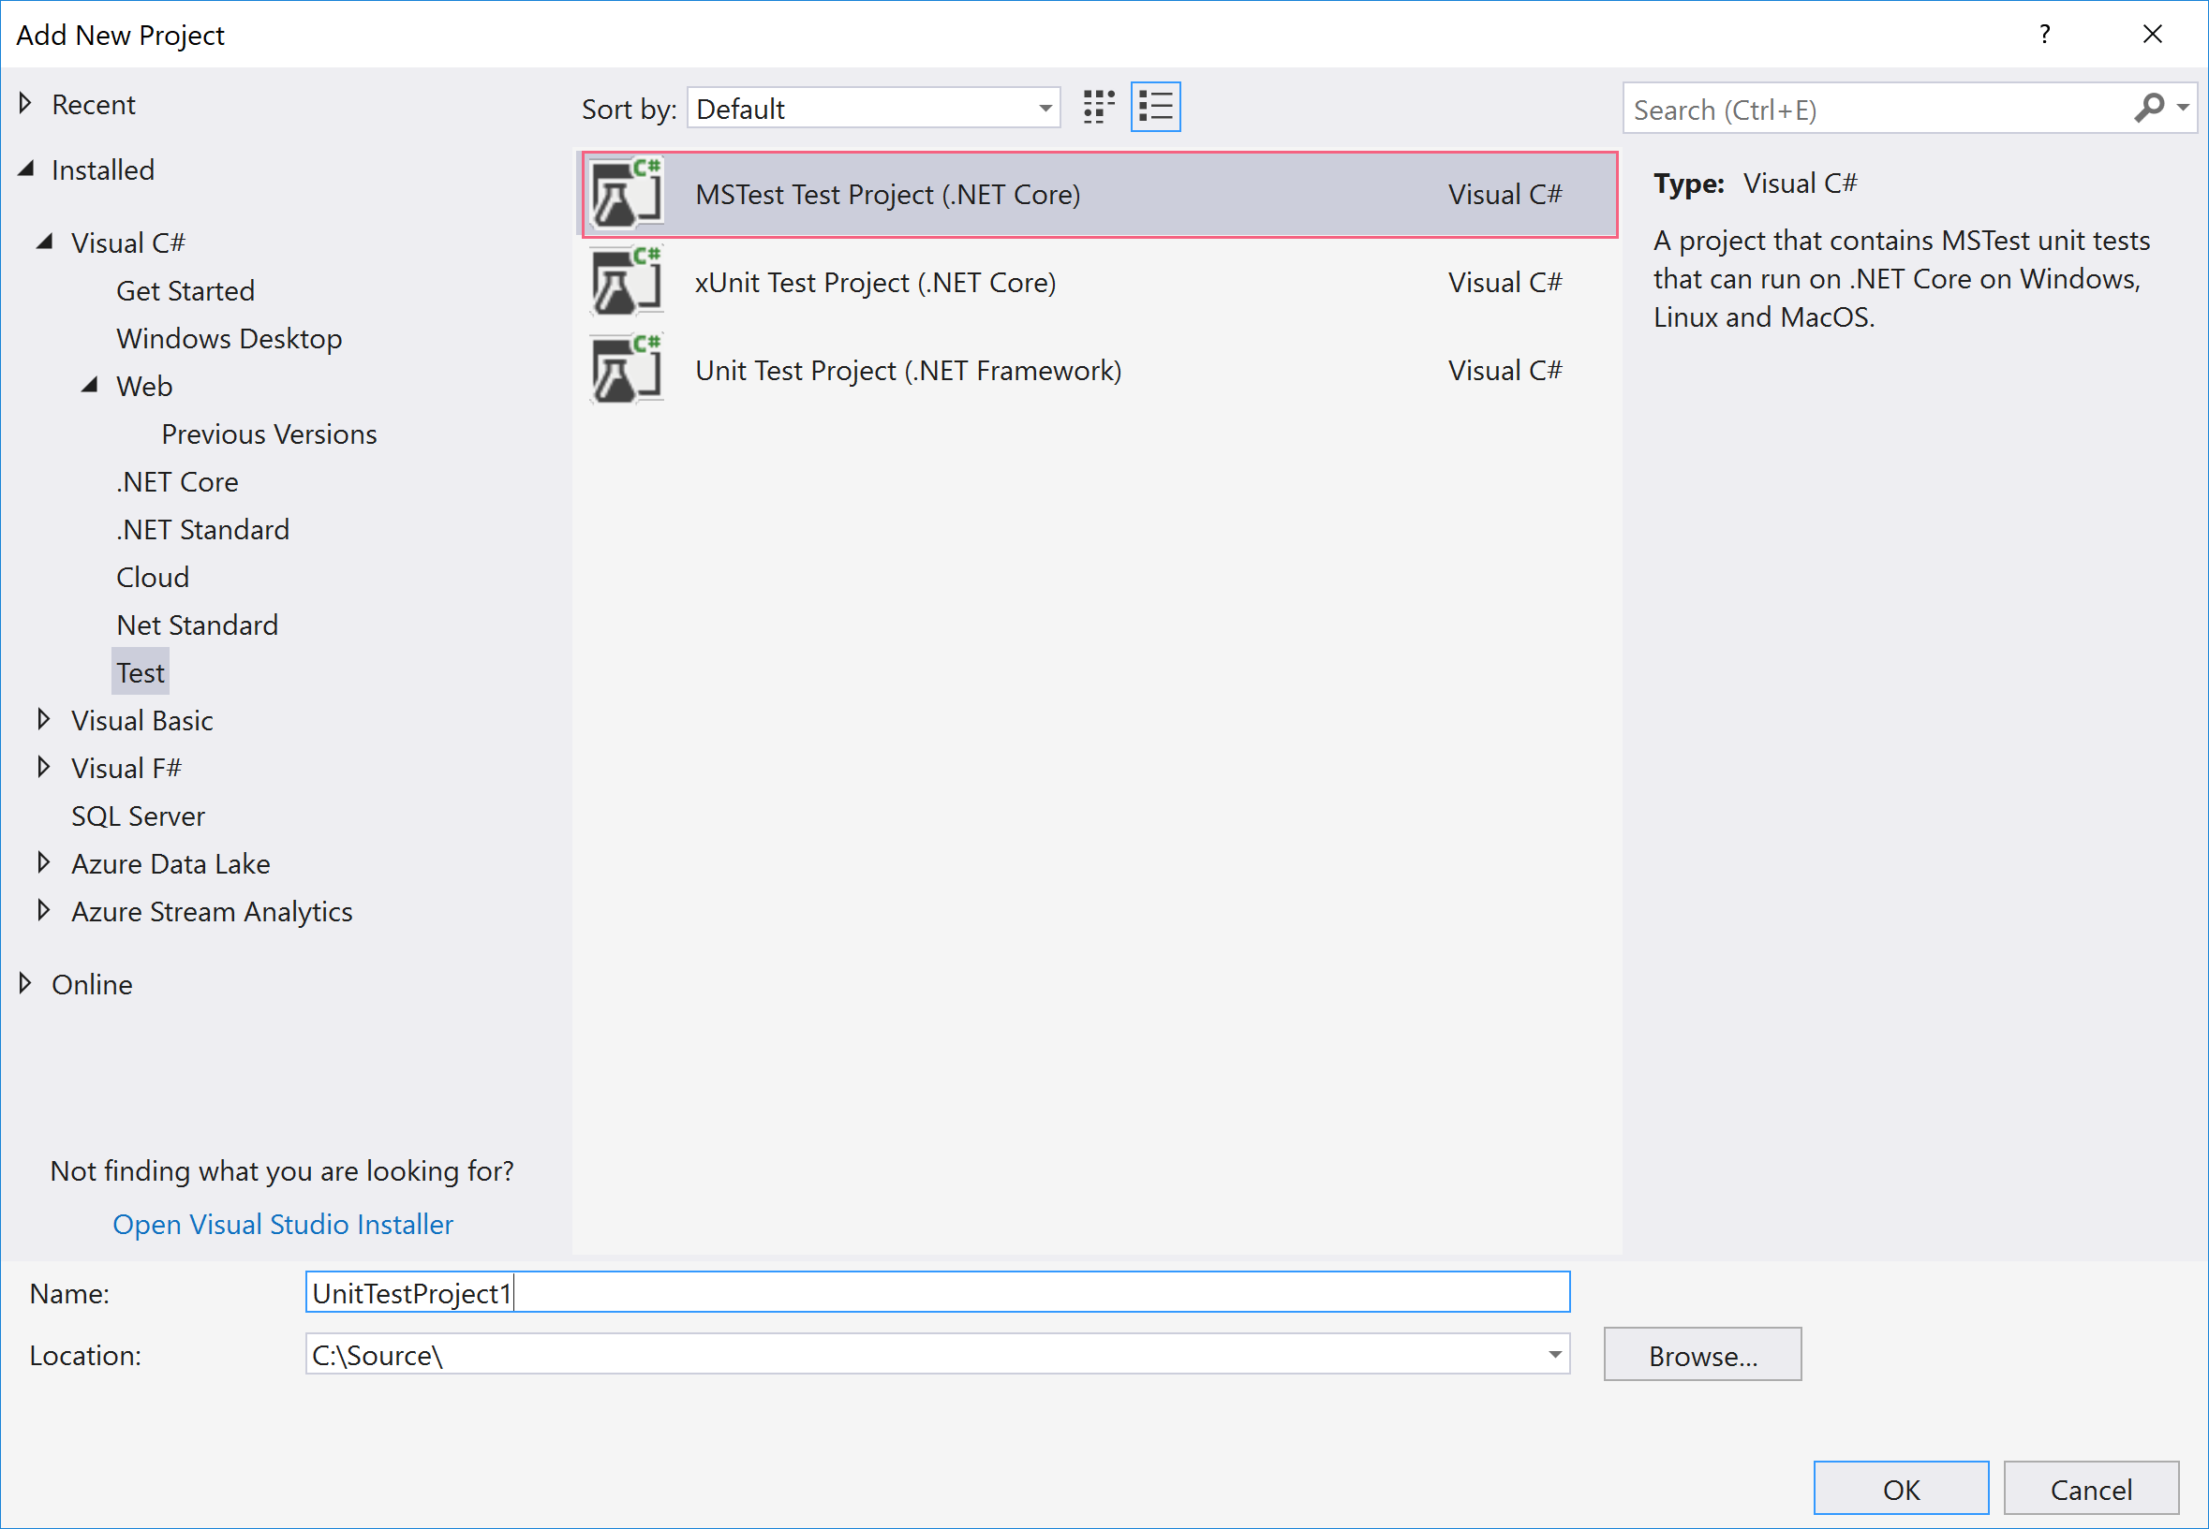
Task: Click the xUnit Test Project flask icon
Action: [626, 282]
